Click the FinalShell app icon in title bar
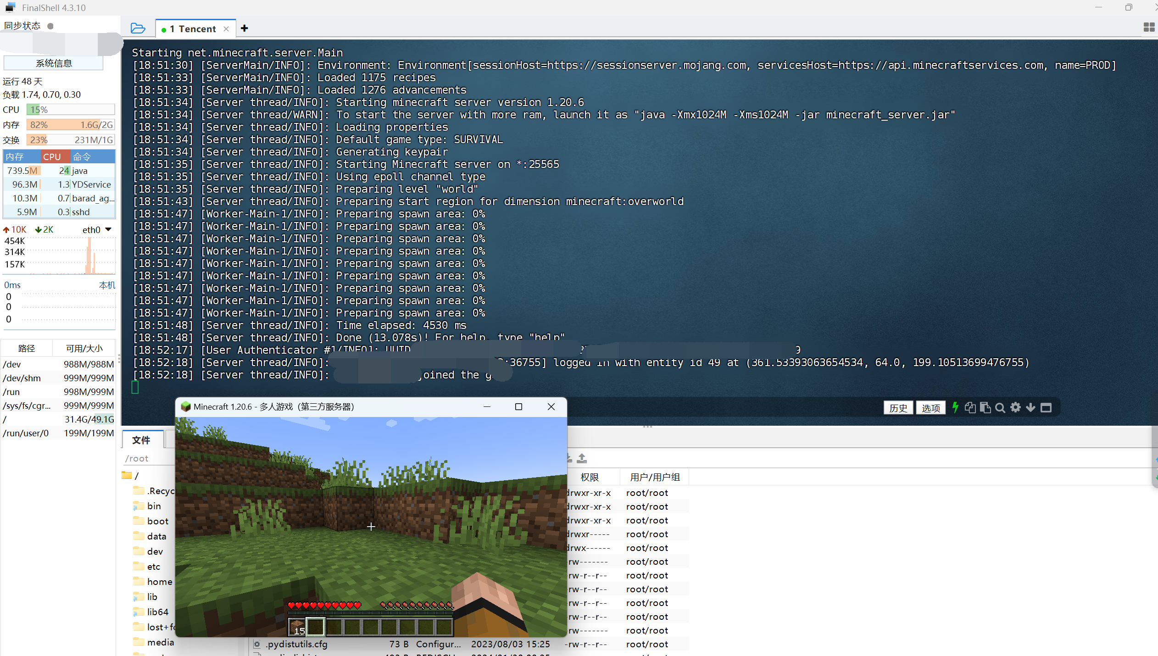 (10, 7)
